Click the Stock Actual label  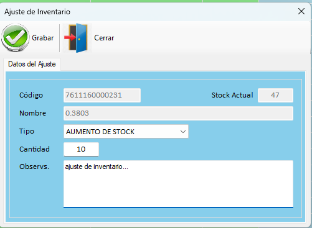click(x=232, y=95)
